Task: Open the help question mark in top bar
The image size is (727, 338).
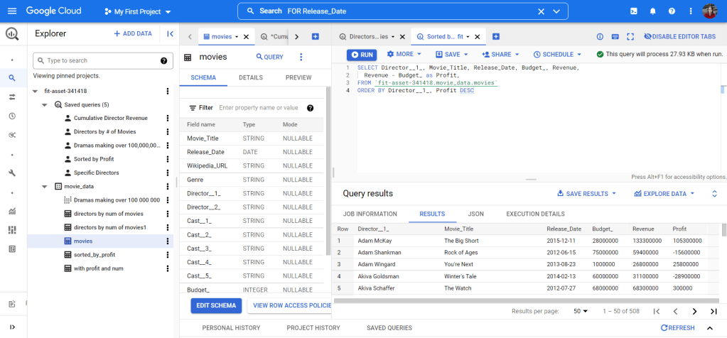Action: 672,11
